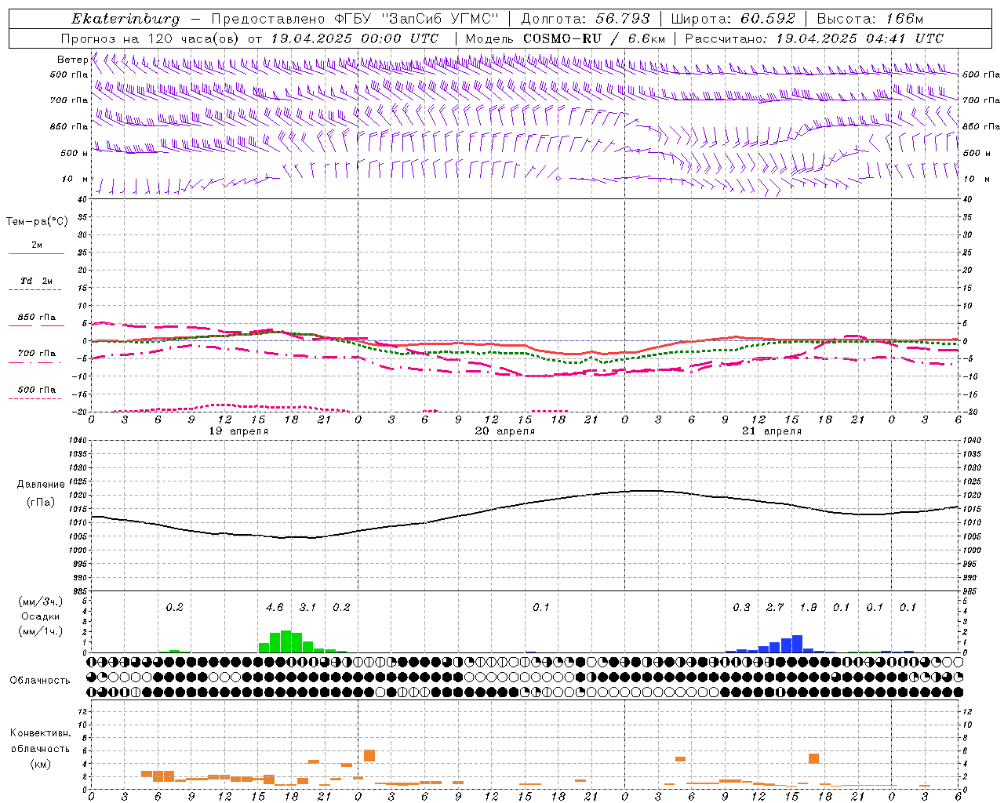Select the Широта: 60.592 value
The width and height of the screenshot is (1004, 803).
733,19
